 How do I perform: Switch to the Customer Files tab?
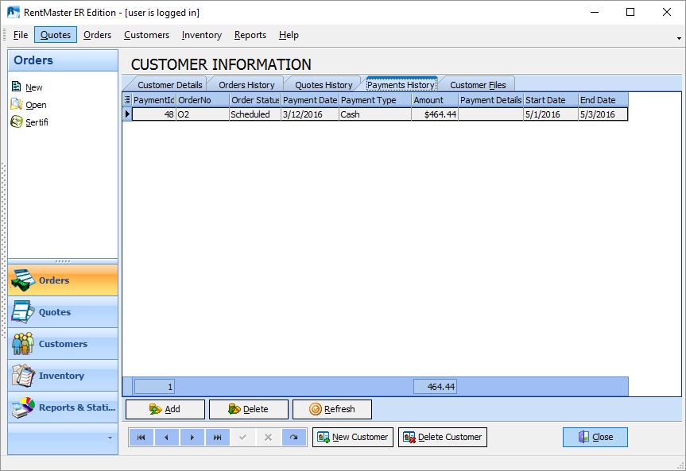pyautogui.click(x=477, y=85)
